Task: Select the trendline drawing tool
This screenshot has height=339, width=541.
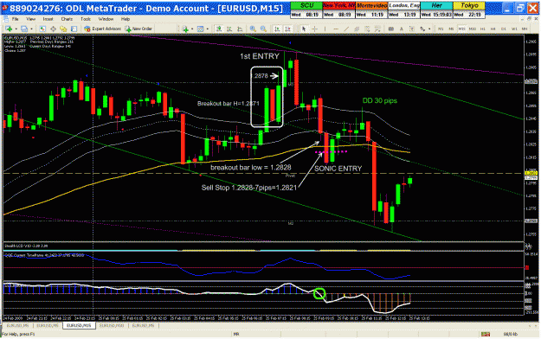Action: [x=346, y=29]
